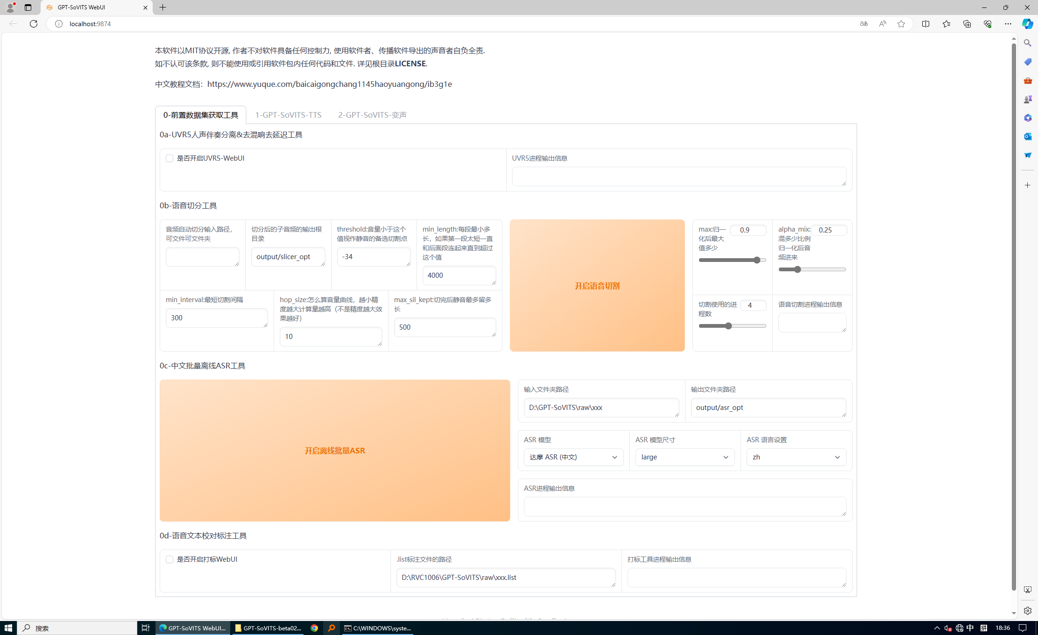Expand the ASR 模型 dropdown
The image size is (1038, 635).
[573, 457]
